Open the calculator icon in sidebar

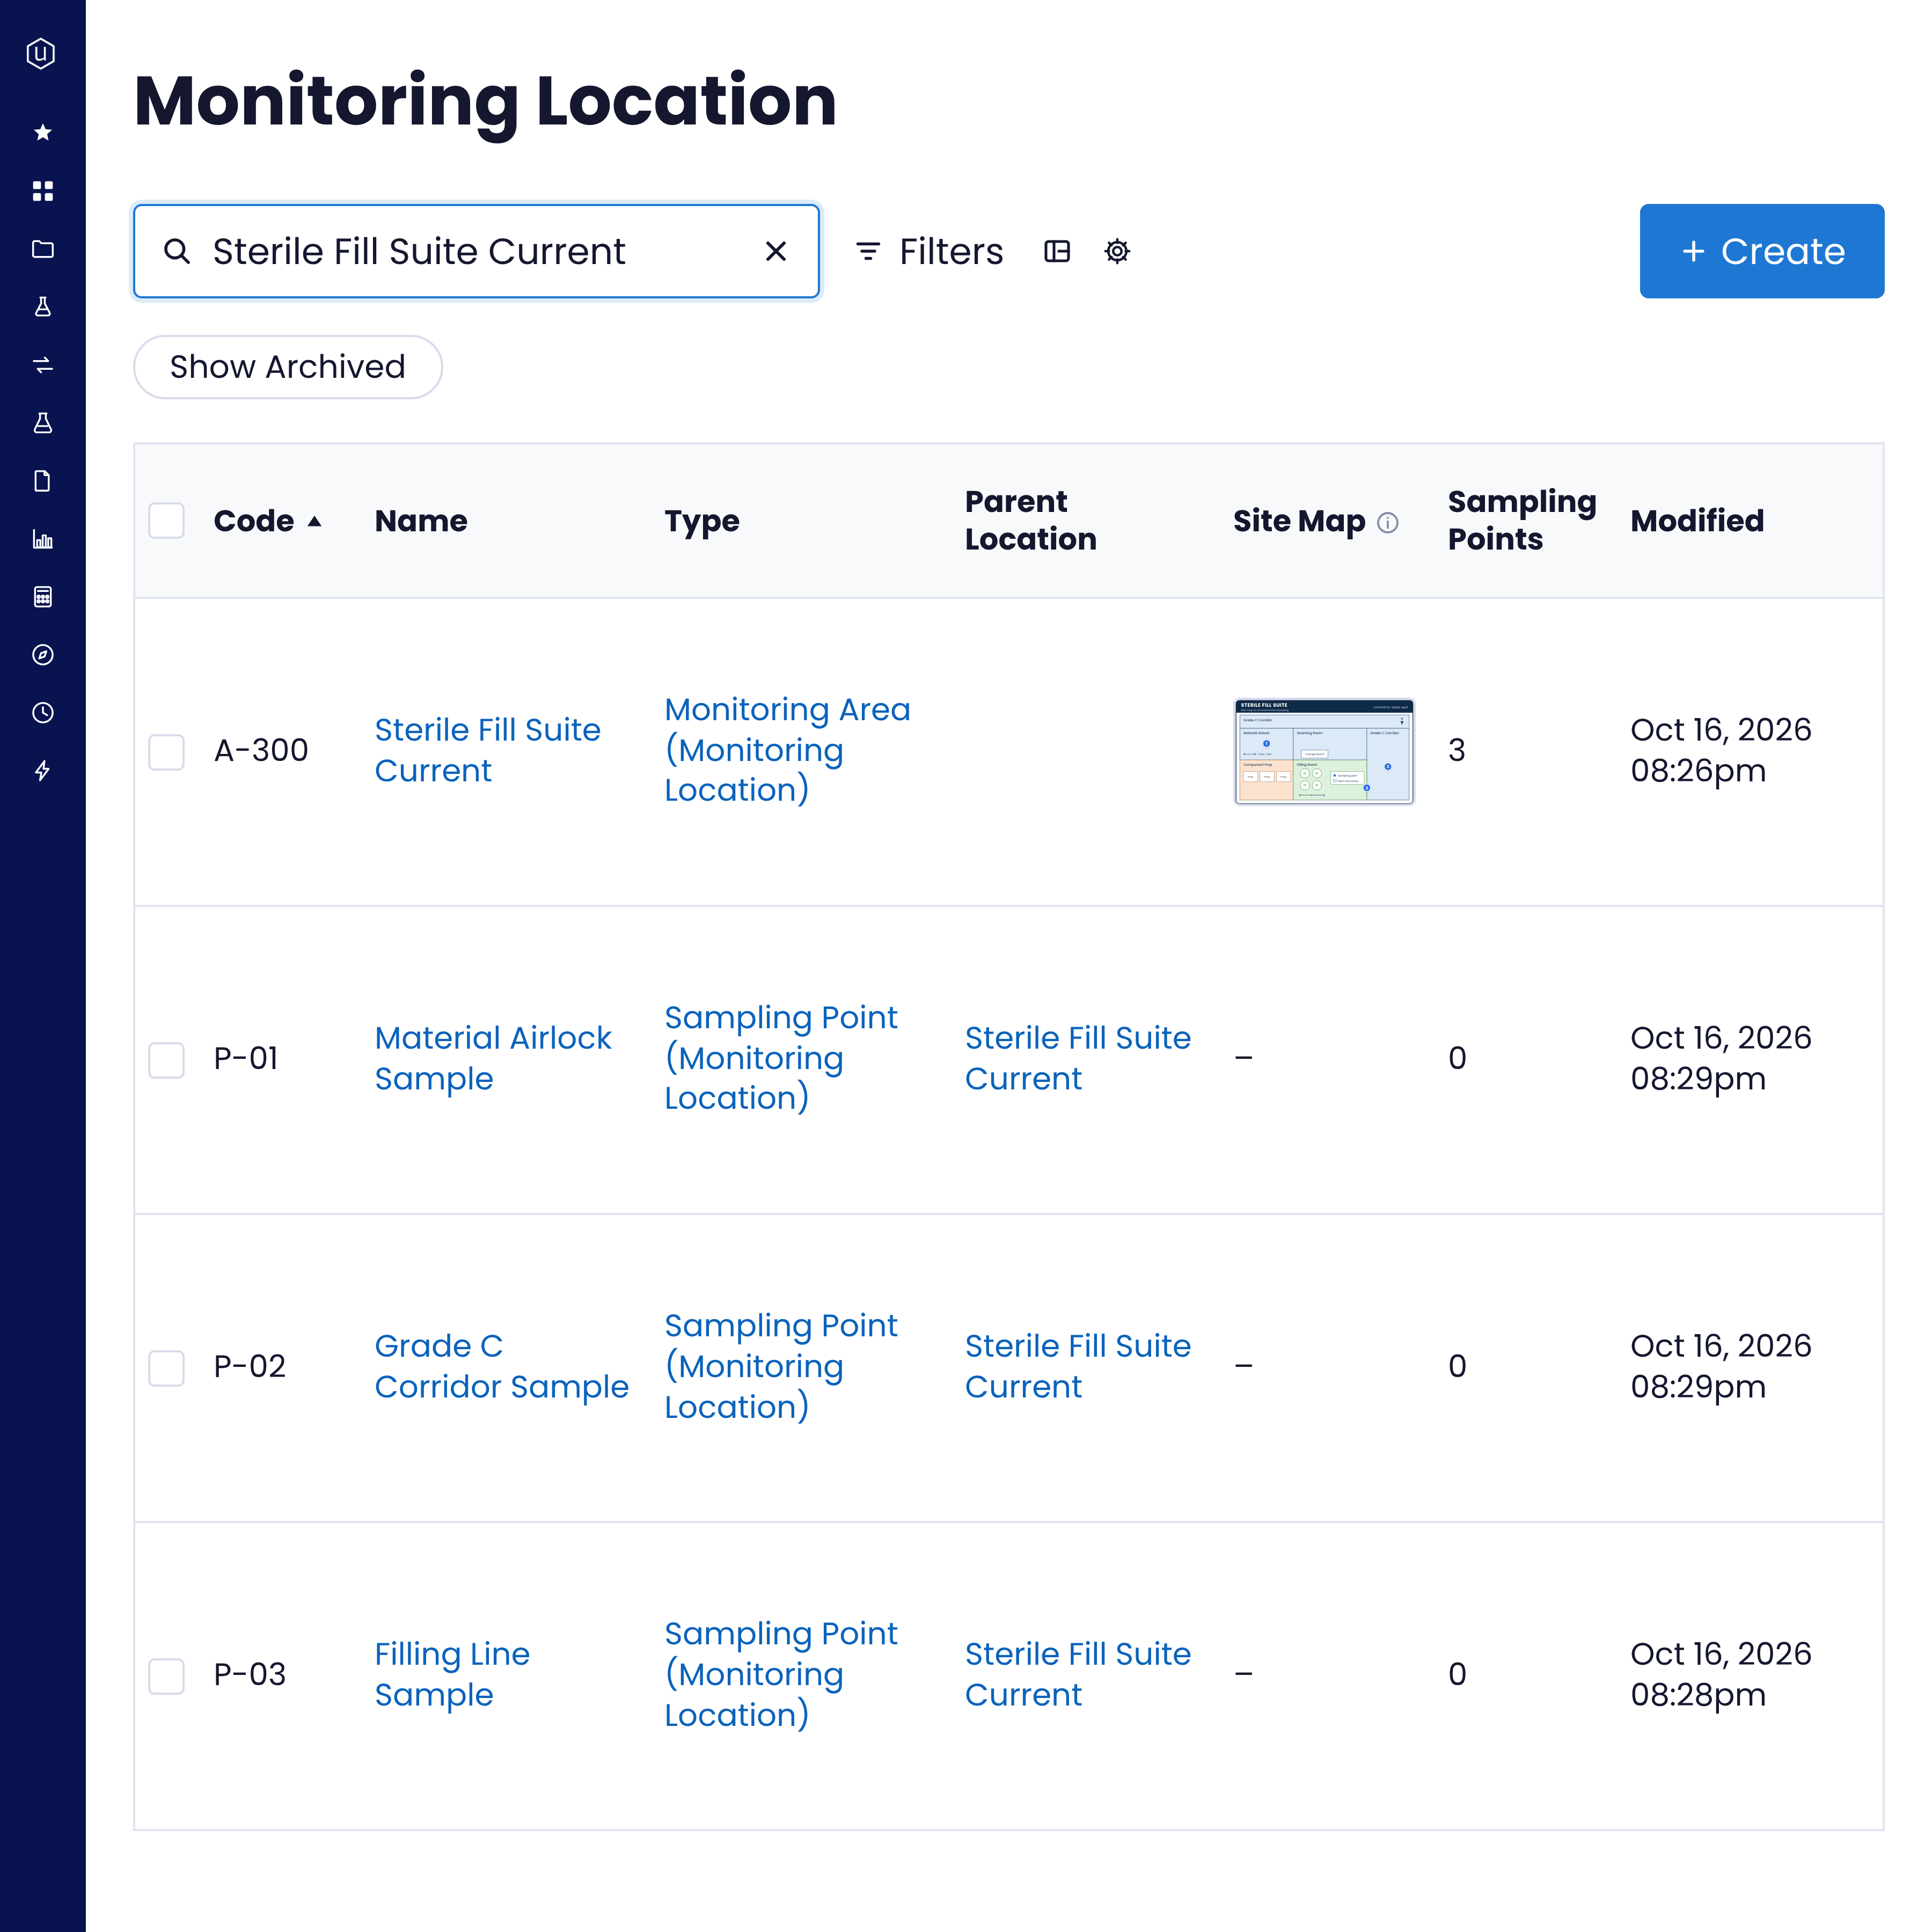tap(42, 597)
